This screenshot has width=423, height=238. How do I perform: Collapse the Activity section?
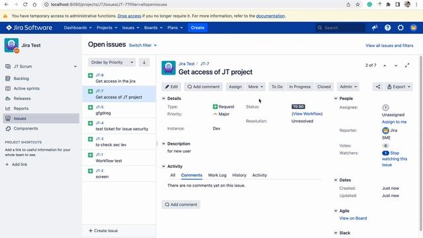pyautogui.click(x=163, y=167)
